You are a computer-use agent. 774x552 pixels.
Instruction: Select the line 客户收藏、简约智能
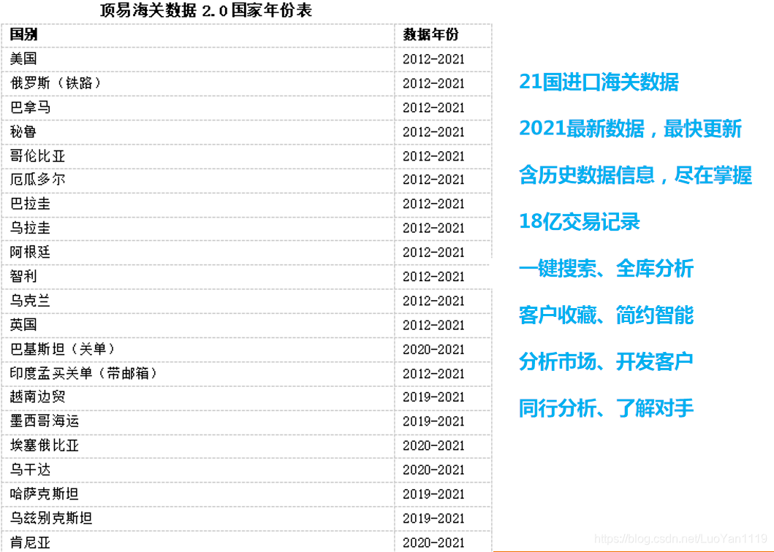(x=606, y=315)
